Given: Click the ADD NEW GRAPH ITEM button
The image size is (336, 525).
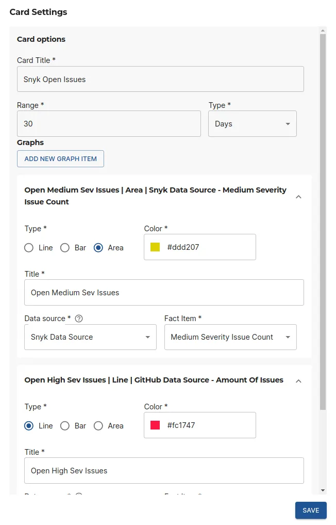Looking at the screenshot, I should (60, 158).
